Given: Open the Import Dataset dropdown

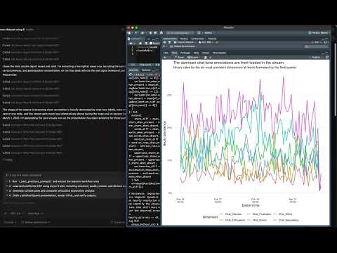Looking at the screenshot, I should pyautogui.click(x=185, y=42).
